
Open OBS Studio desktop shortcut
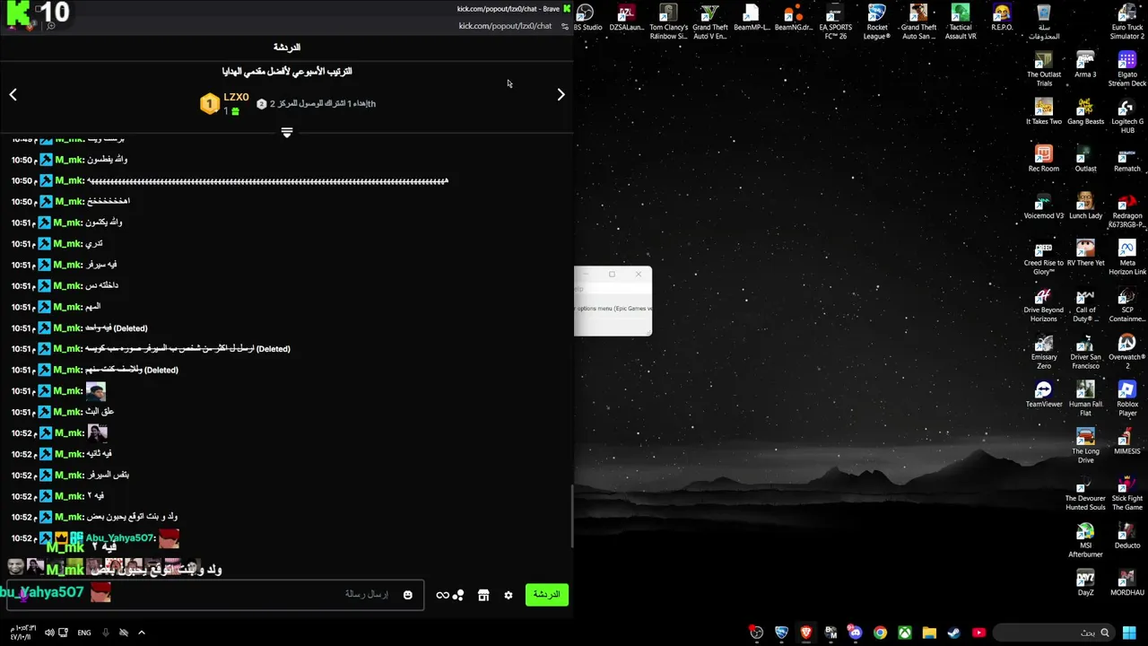[586, 18]
